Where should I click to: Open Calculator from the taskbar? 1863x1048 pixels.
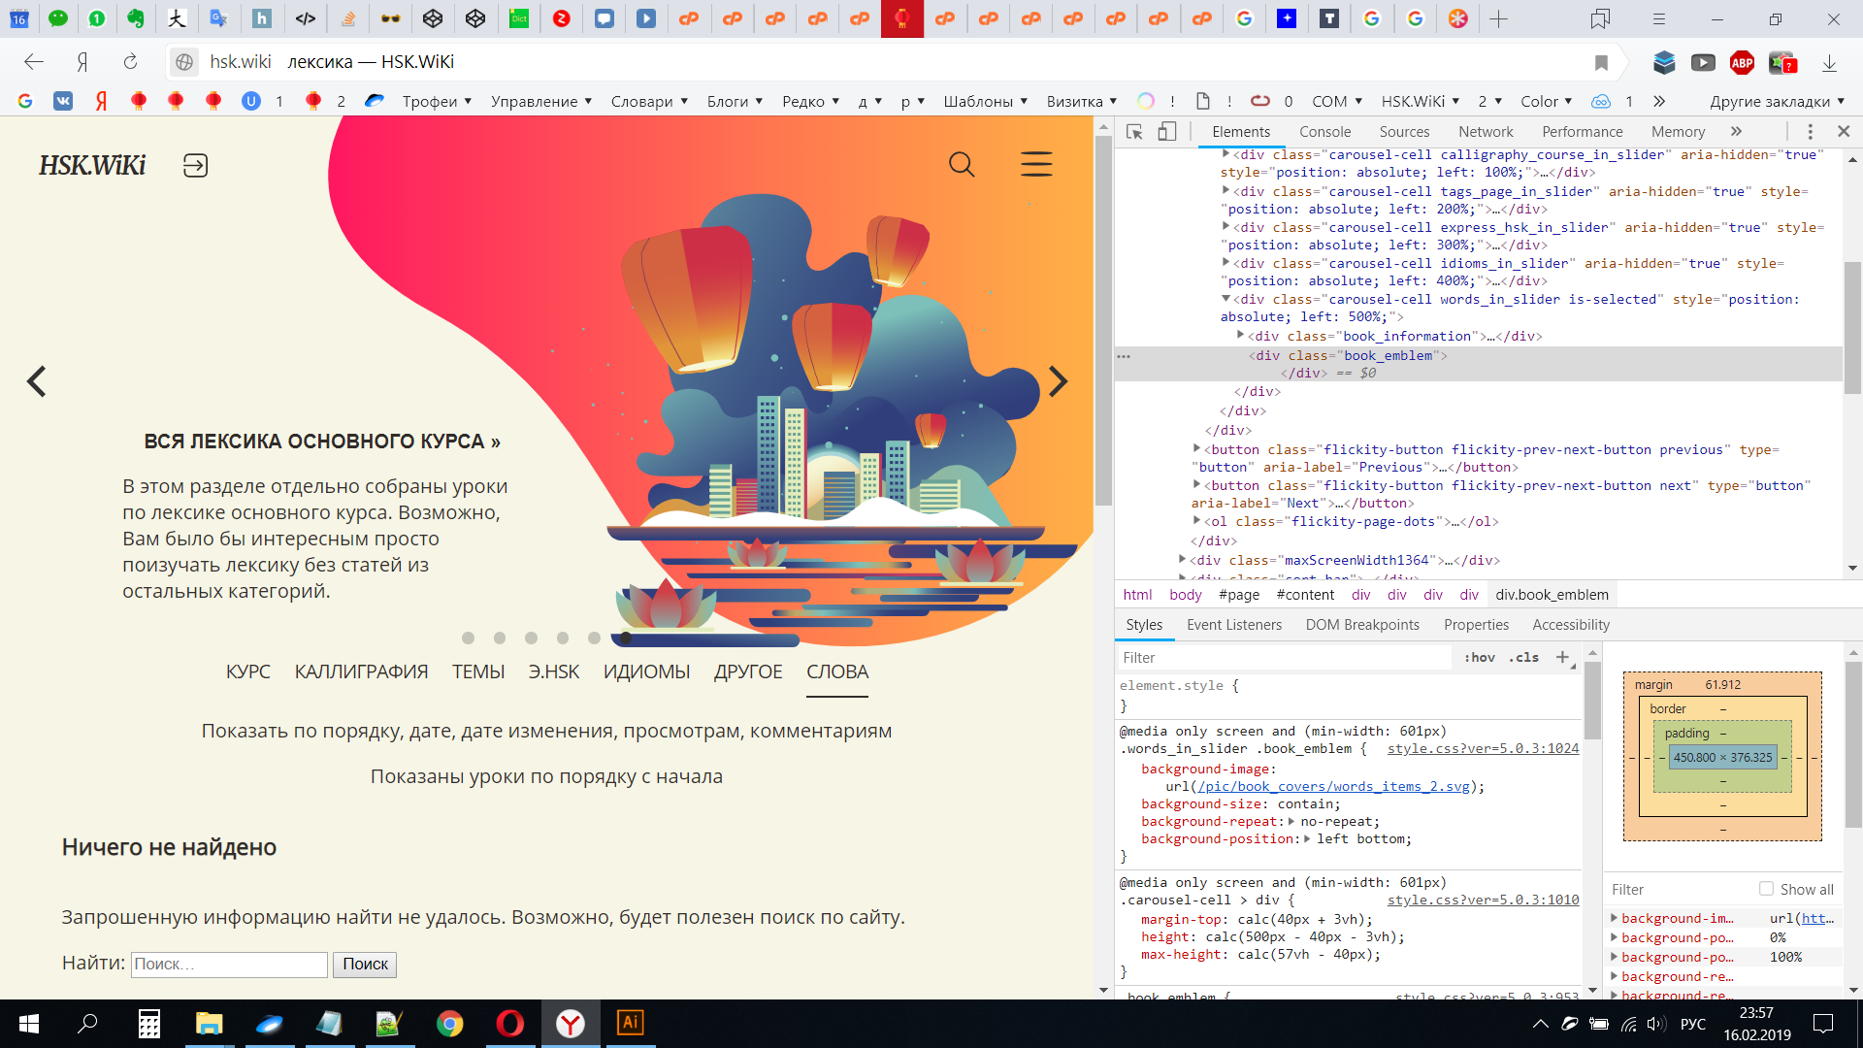coord(148,1023)
